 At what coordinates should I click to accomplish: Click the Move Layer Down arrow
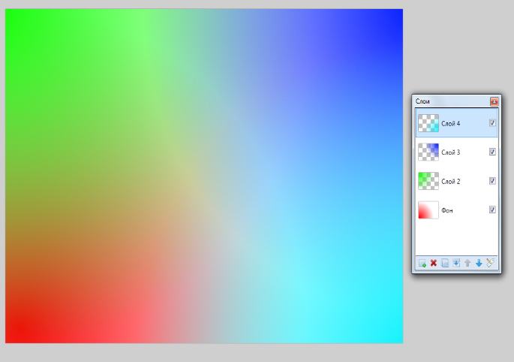coord(479,263)
